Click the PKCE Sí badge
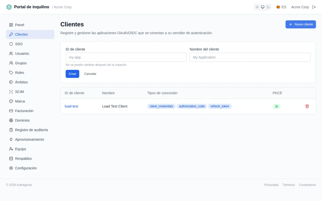This screenshot has height=201, width=322. click(x=276, y=106)
